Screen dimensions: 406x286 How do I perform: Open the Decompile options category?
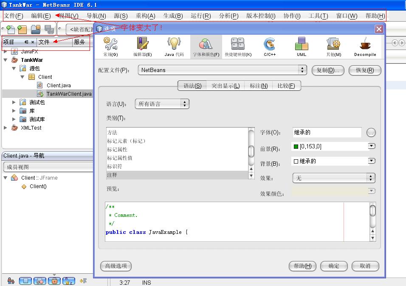click(365, 47)
